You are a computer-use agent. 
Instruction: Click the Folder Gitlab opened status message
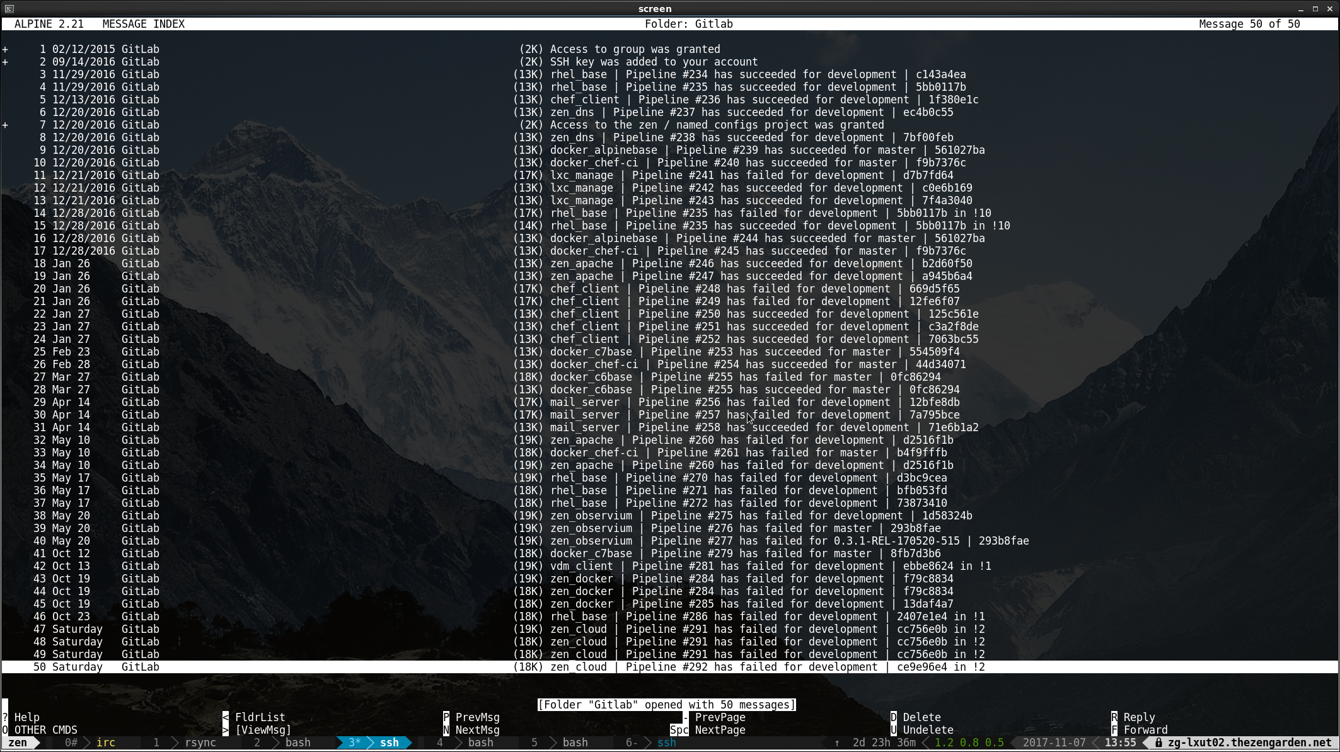[667, 705]
